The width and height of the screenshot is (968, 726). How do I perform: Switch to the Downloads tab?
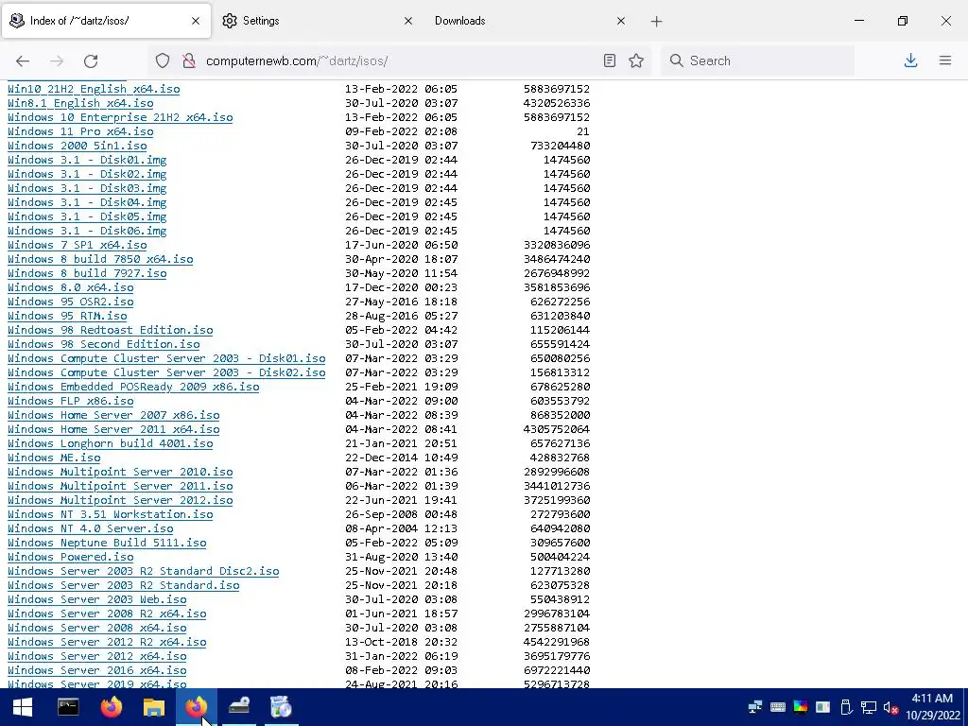pyautogui.click(x=529, y=21)
